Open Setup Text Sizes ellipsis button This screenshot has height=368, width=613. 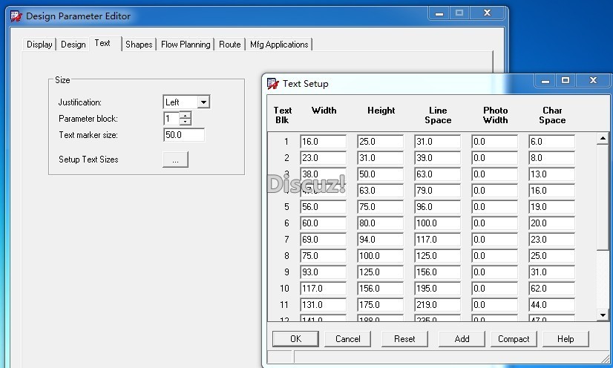pos(176,160)
